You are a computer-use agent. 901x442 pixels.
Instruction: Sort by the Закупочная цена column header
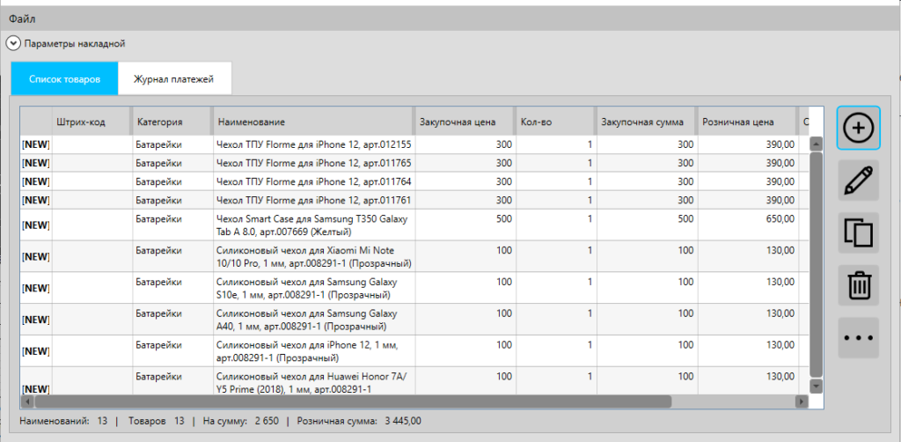(x=458, y=122)
